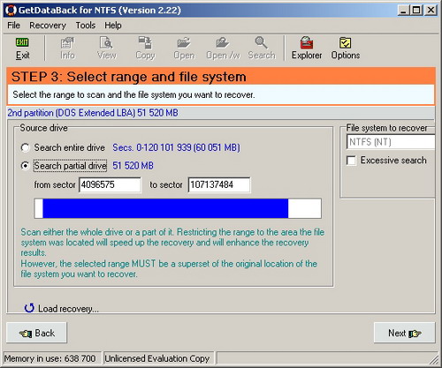
Task: Click the Open toolbar icon
Action: pos(184,49)
